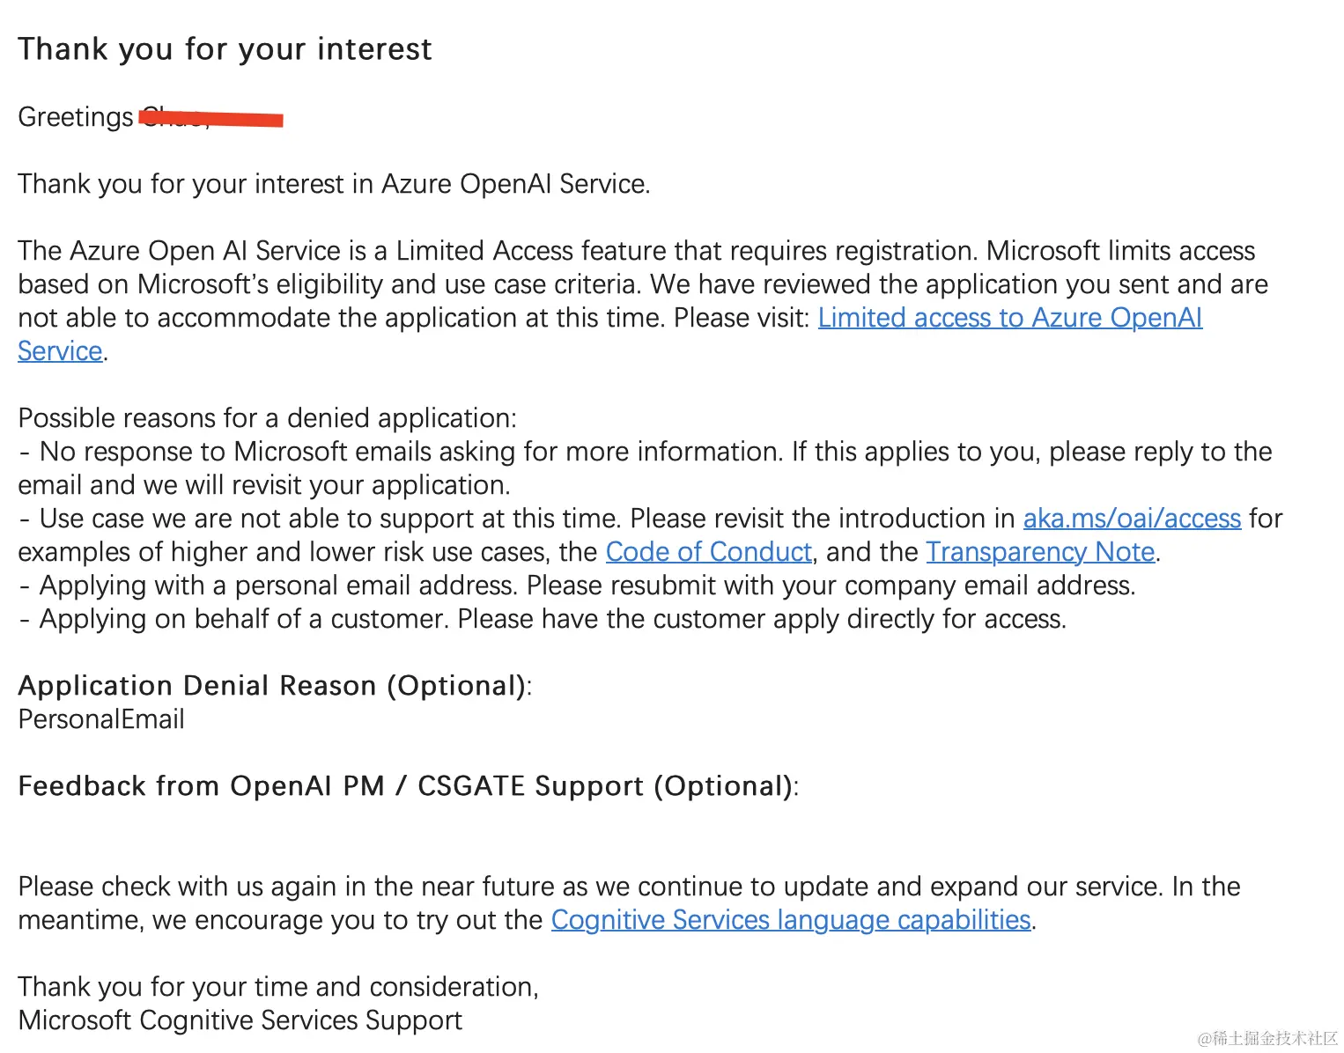Click 'Possible reasons for a denied application' line
Screen dimensions: 1344x1053
[x=267, y=418]
